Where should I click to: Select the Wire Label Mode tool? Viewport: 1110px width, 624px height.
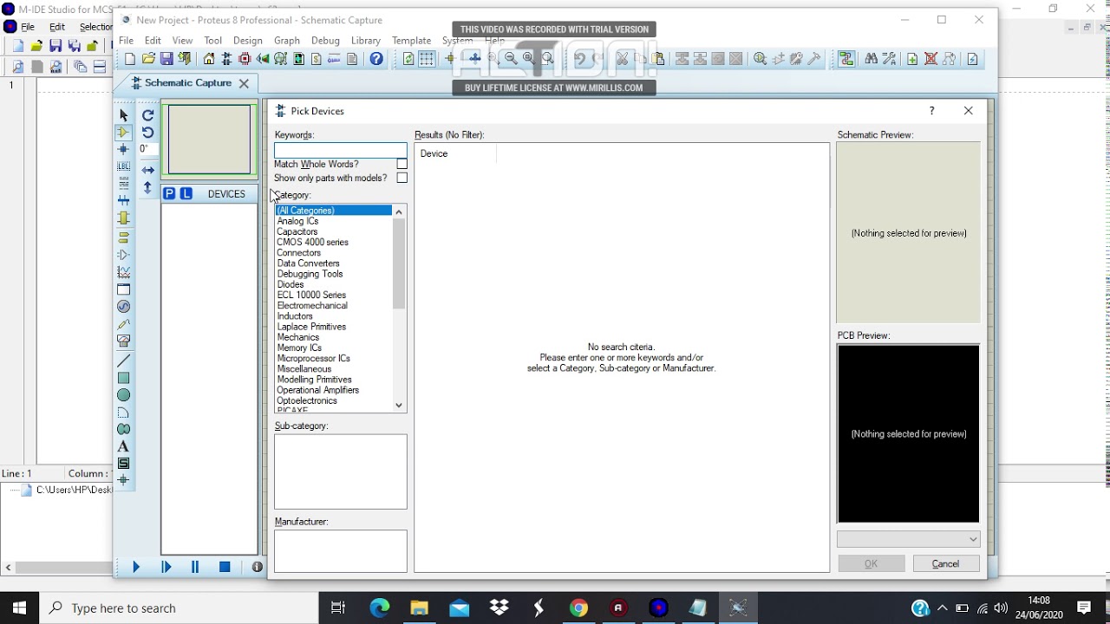click(x=123, y=166)
